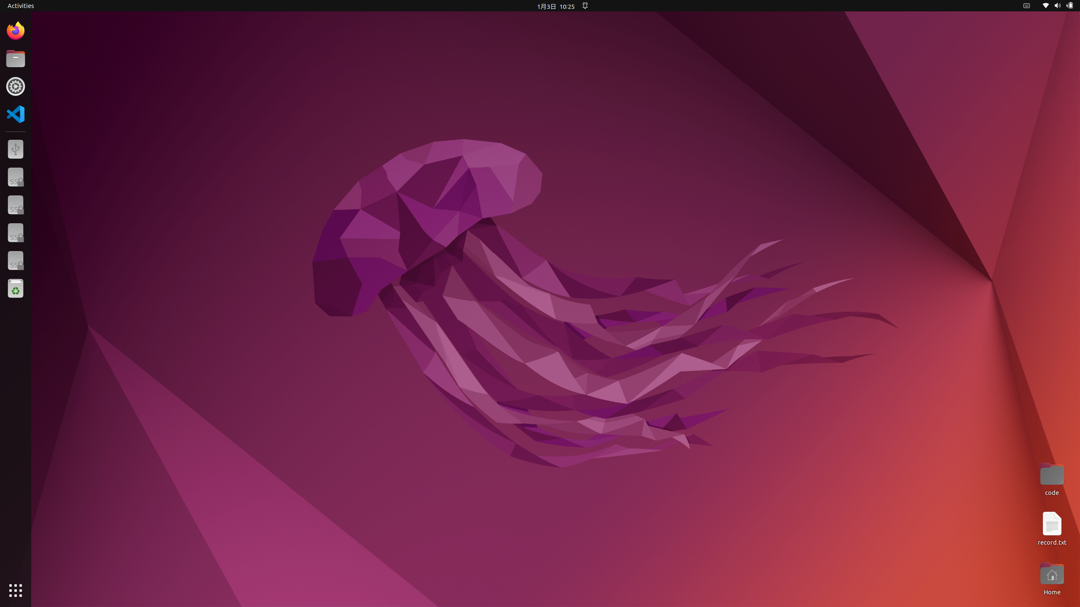Image resolution: width=1080 pixels, height=607 pixels.
Task: Open system menu via battery icon
Action: pyautogui.click(x=1069, y=6)
